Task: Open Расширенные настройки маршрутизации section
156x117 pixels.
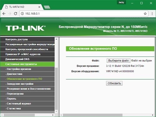Action: click(27, 44)
